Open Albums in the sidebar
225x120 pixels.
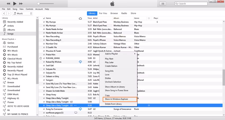[x=11, y=30]
